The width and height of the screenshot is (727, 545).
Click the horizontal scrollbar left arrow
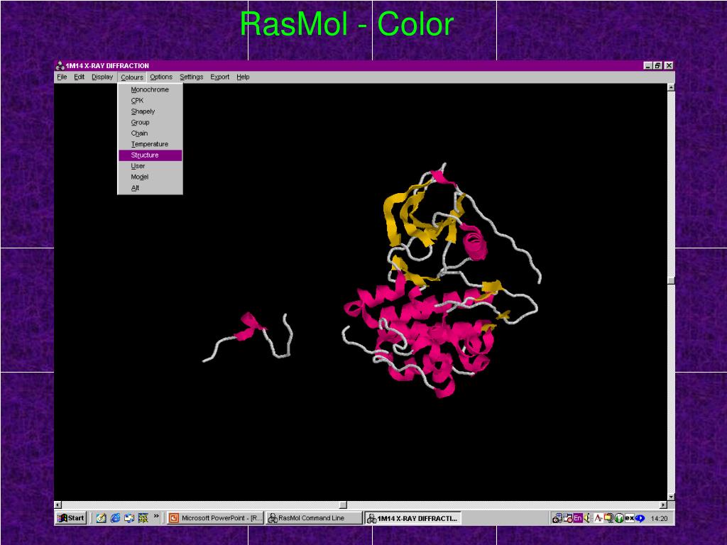click(x=58, y=505)
